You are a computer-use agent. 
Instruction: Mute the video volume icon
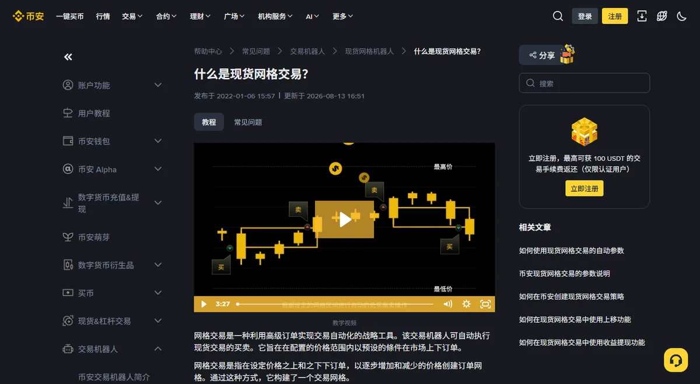click(447, 304)
